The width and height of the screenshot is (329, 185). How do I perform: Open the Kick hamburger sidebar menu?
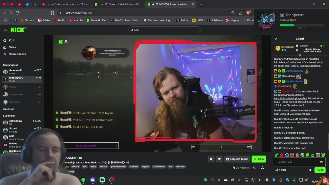click(5, 30)
